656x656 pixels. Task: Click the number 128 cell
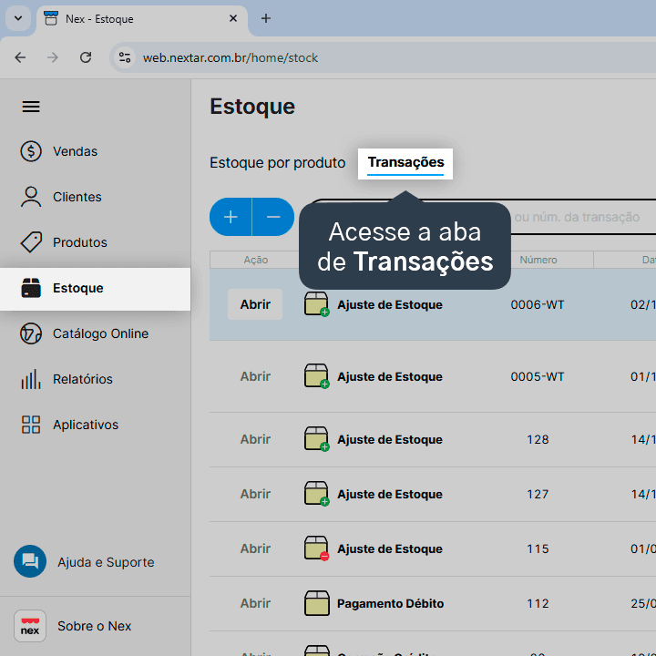click(x=538, y=440)
